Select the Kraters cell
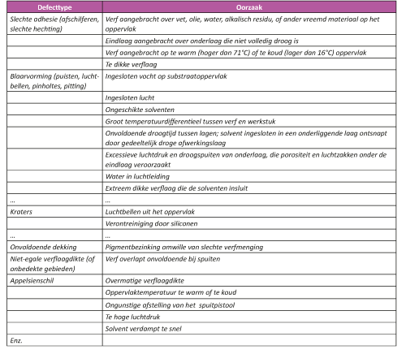This screenshot has height=354, width=406. coord(54,212)
